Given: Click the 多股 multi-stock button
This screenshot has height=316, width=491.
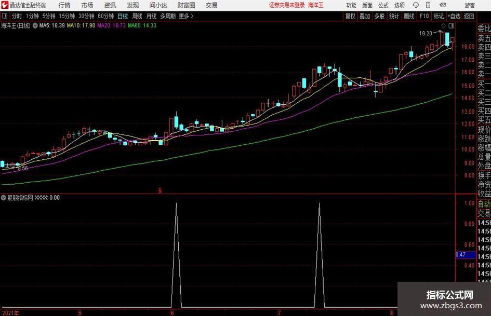Looking at the screenshot, I should (x=379, y=16).
